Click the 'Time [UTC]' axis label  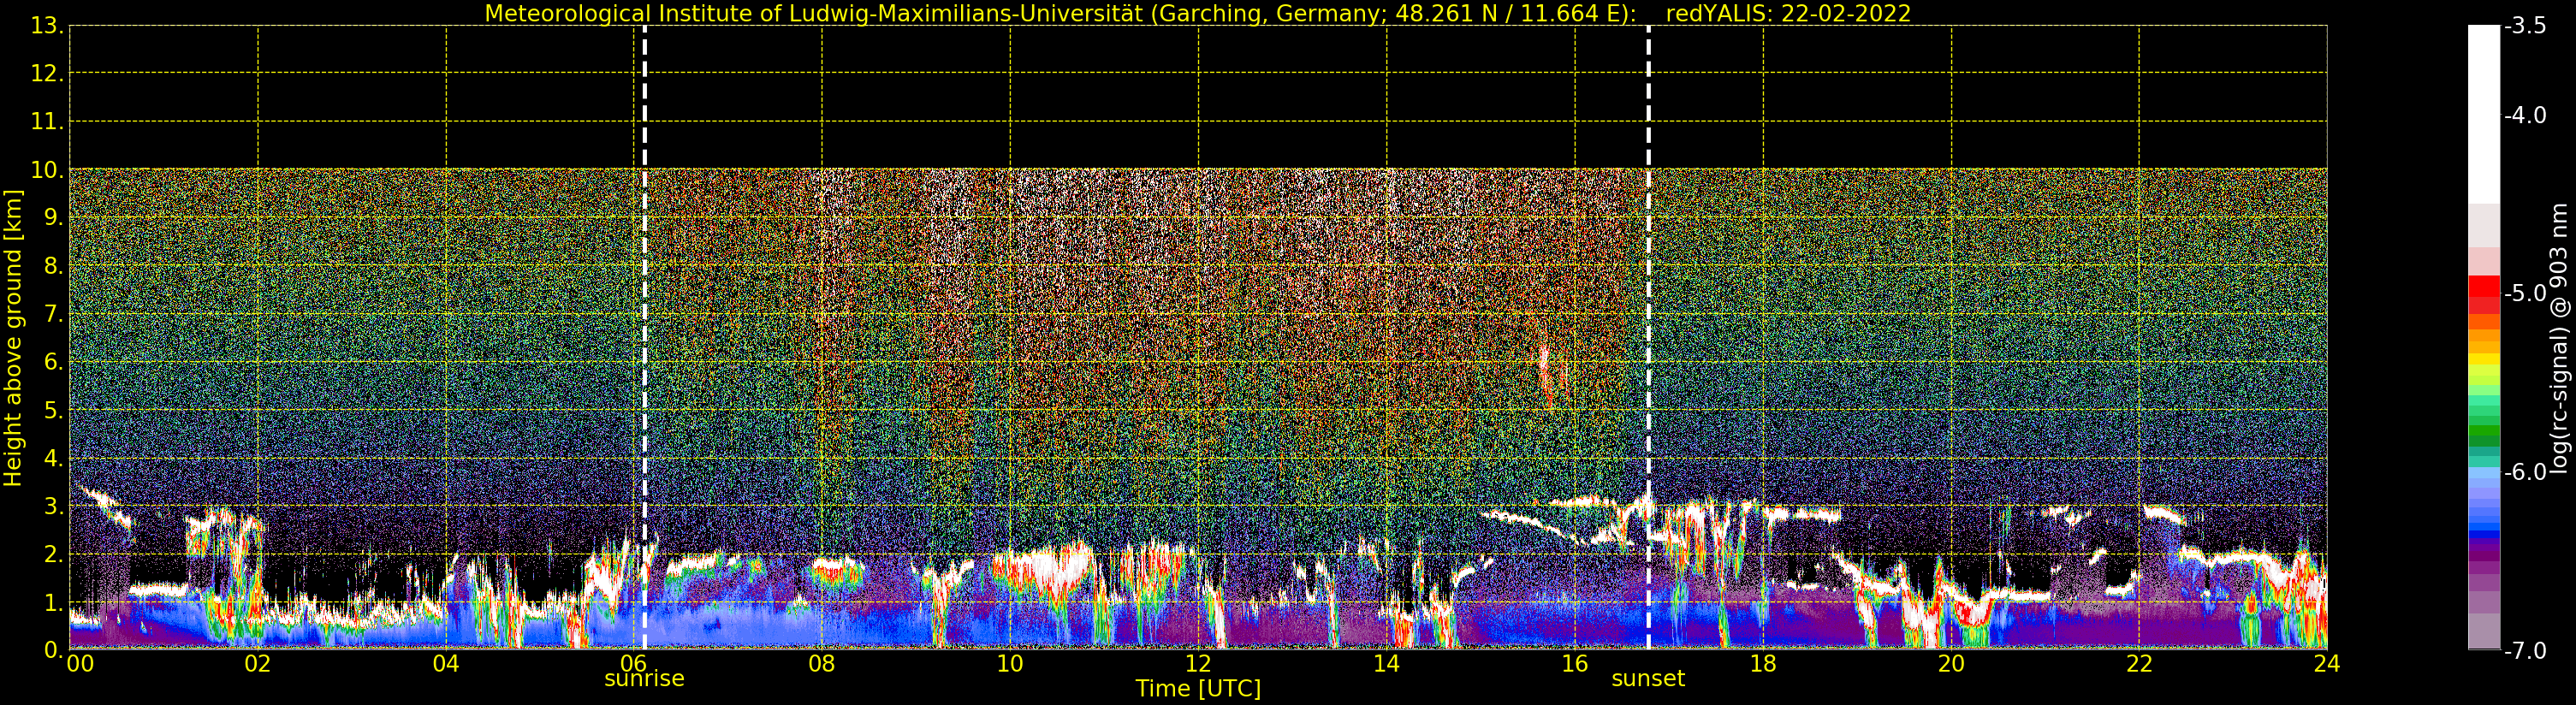[x=1198, y=689]
